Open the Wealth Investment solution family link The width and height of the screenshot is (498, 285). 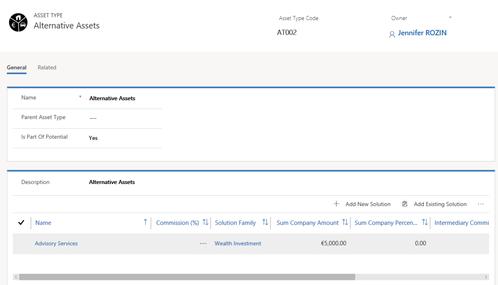pyautogui.click(x=238, y=244)
